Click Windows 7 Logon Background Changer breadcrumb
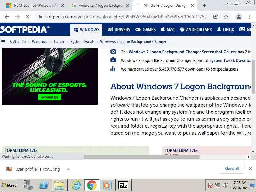The image size is (256, 192). [133, 42]
